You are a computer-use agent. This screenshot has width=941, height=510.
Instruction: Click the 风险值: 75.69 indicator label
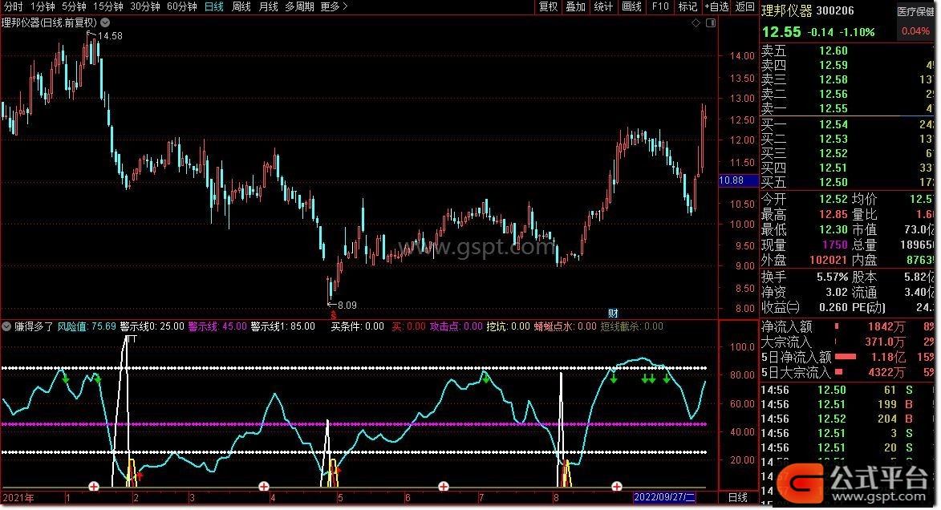pyautogui.click(x=87, y=326)
